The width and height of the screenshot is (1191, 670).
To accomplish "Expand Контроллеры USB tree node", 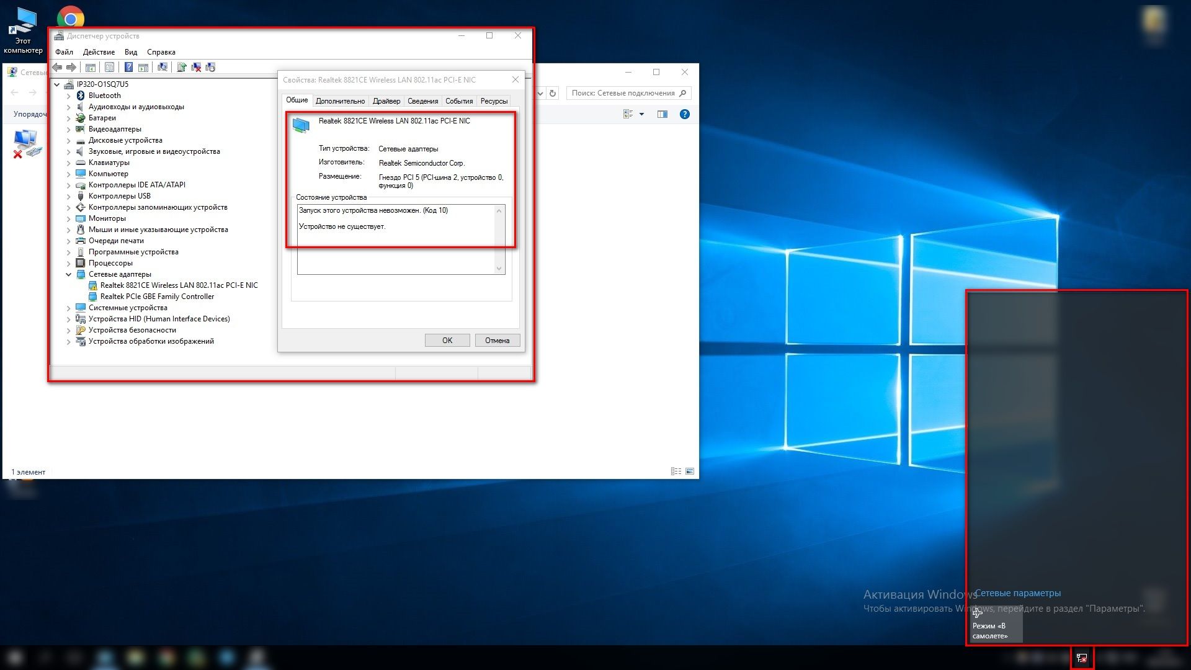I will pos(69,195).
